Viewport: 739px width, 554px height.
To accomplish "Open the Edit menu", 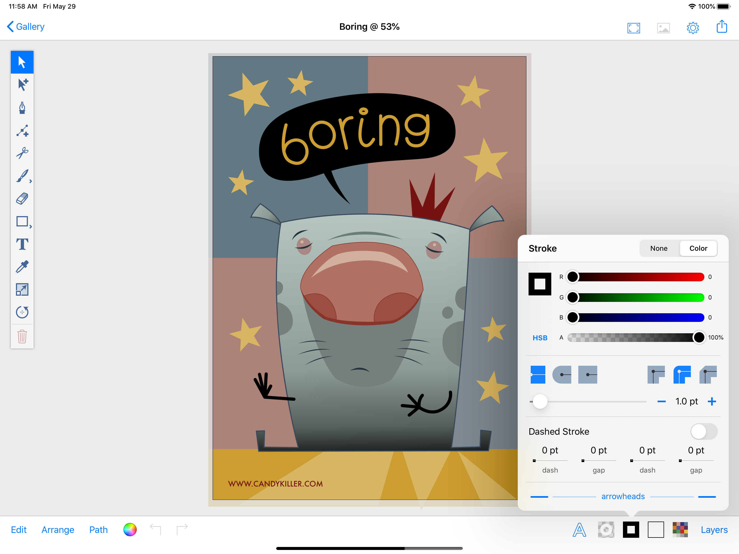I will coord(19,530).
